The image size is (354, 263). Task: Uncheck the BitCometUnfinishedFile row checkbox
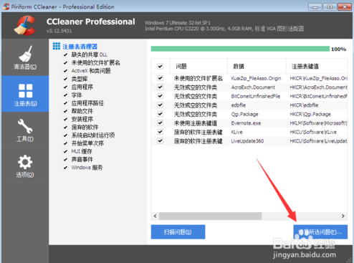(x=160, y=96)
